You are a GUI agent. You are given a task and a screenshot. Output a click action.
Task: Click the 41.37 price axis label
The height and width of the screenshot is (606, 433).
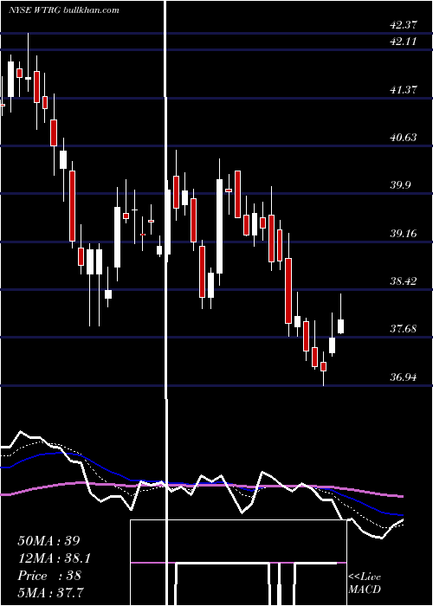pos(404,90)
